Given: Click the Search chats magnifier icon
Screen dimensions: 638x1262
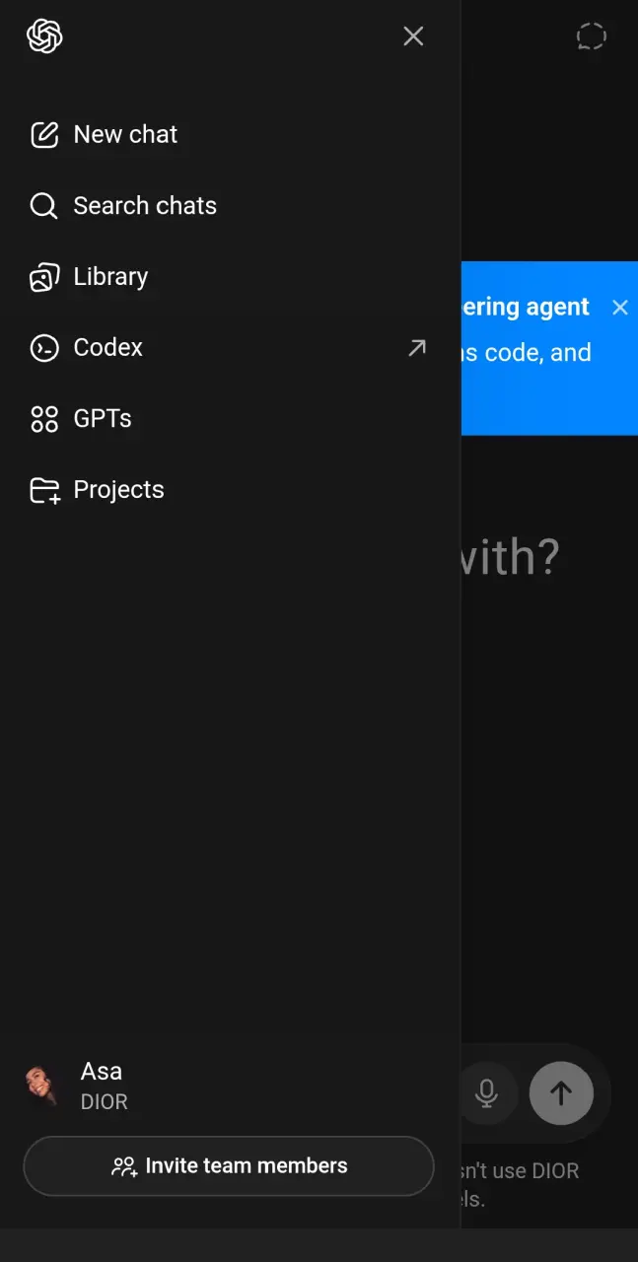Looking at the screenshot, I should coord(43,205).
